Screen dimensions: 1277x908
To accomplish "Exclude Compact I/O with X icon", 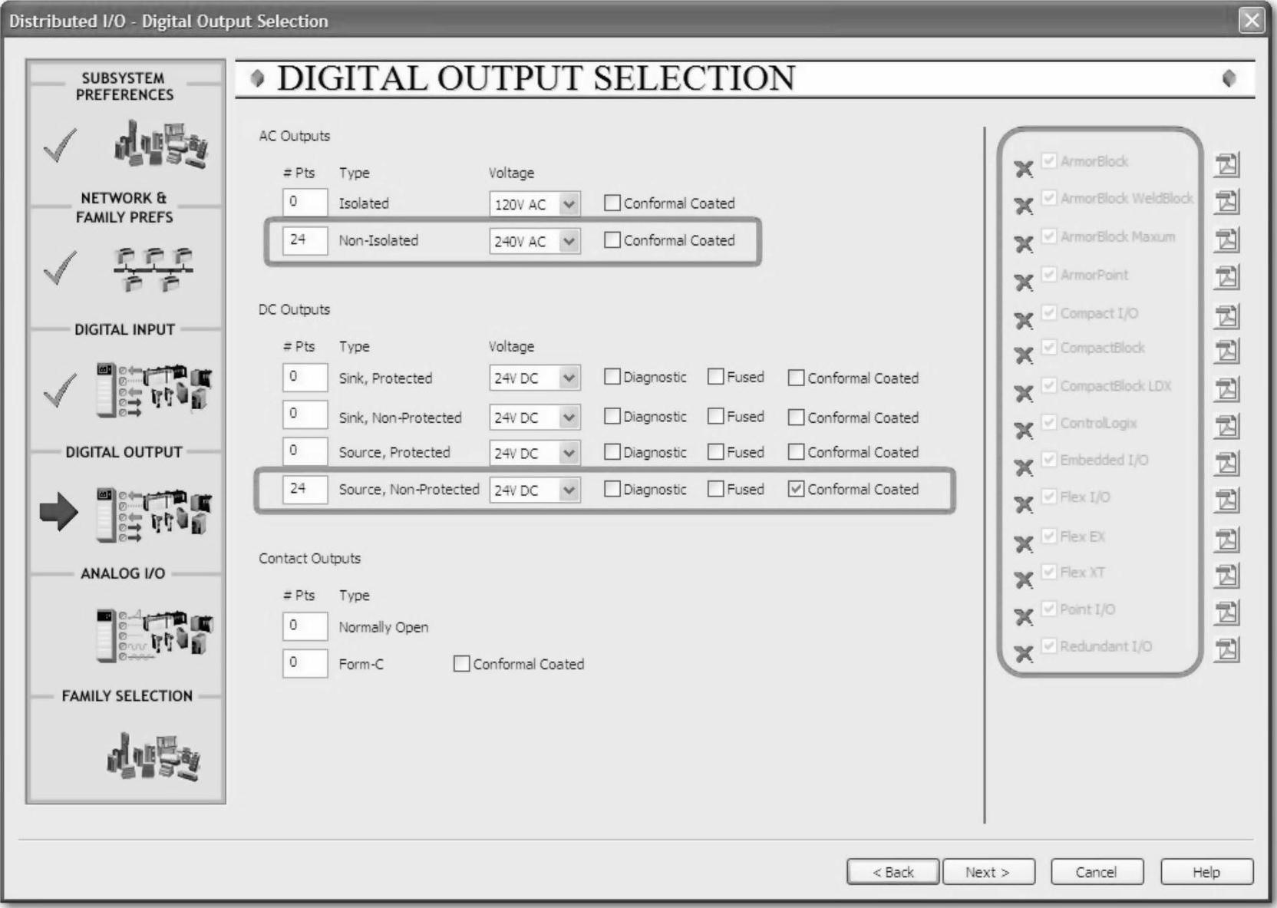I will pyautogui.click(x=1024, y=320).
